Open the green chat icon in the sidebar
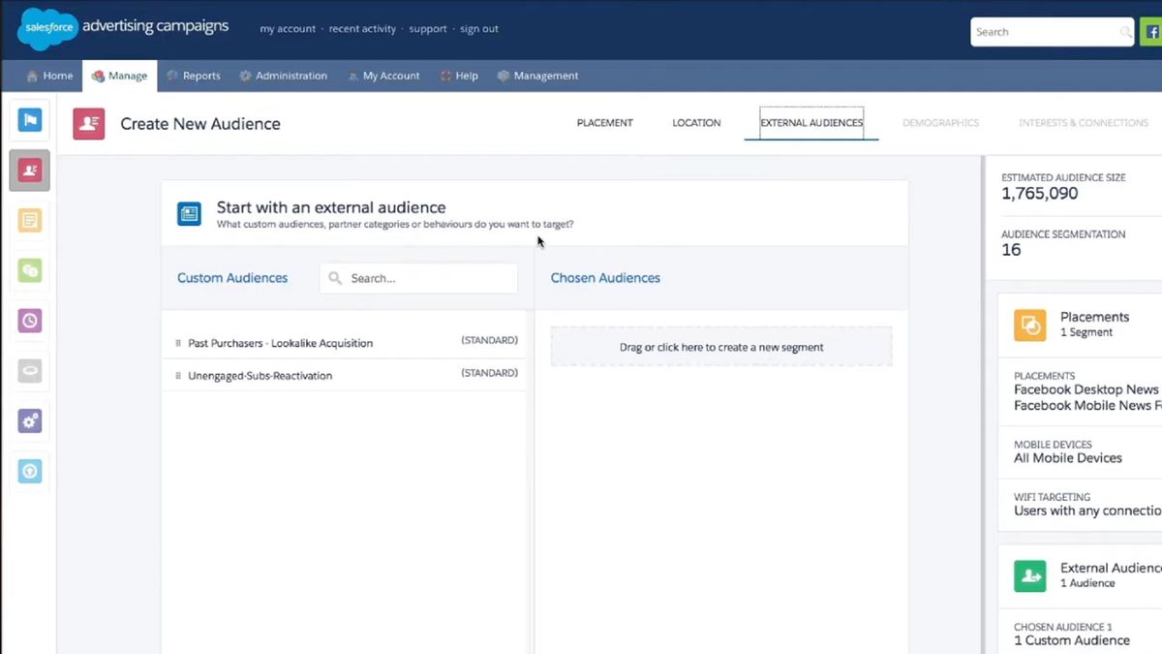The height and width of the screenshot is (654, 1162). (x=29, y=270)
